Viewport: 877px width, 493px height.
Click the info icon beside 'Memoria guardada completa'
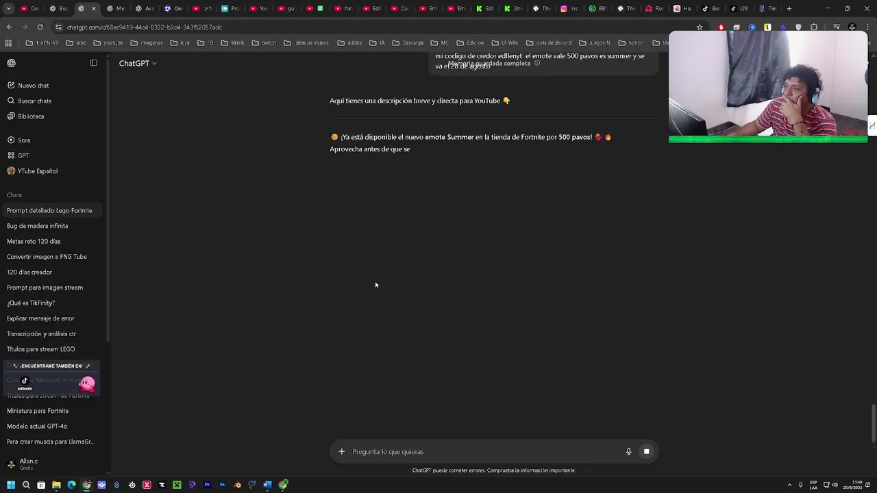[537, 63]
